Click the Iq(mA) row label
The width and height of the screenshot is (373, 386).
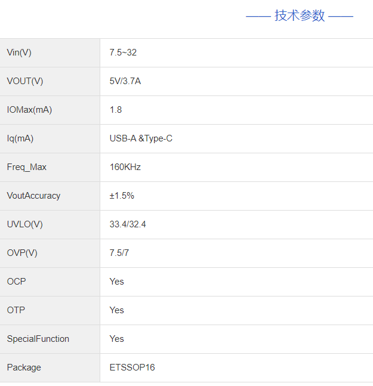(20, 138)
